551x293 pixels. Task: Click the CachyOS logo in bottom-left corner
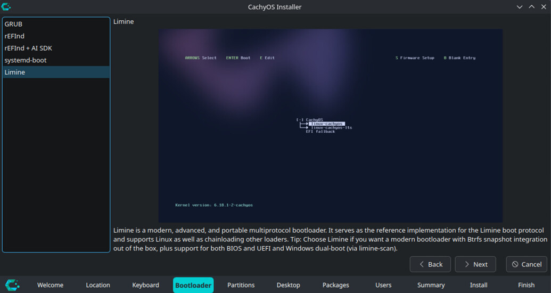(x=12, y=284)
